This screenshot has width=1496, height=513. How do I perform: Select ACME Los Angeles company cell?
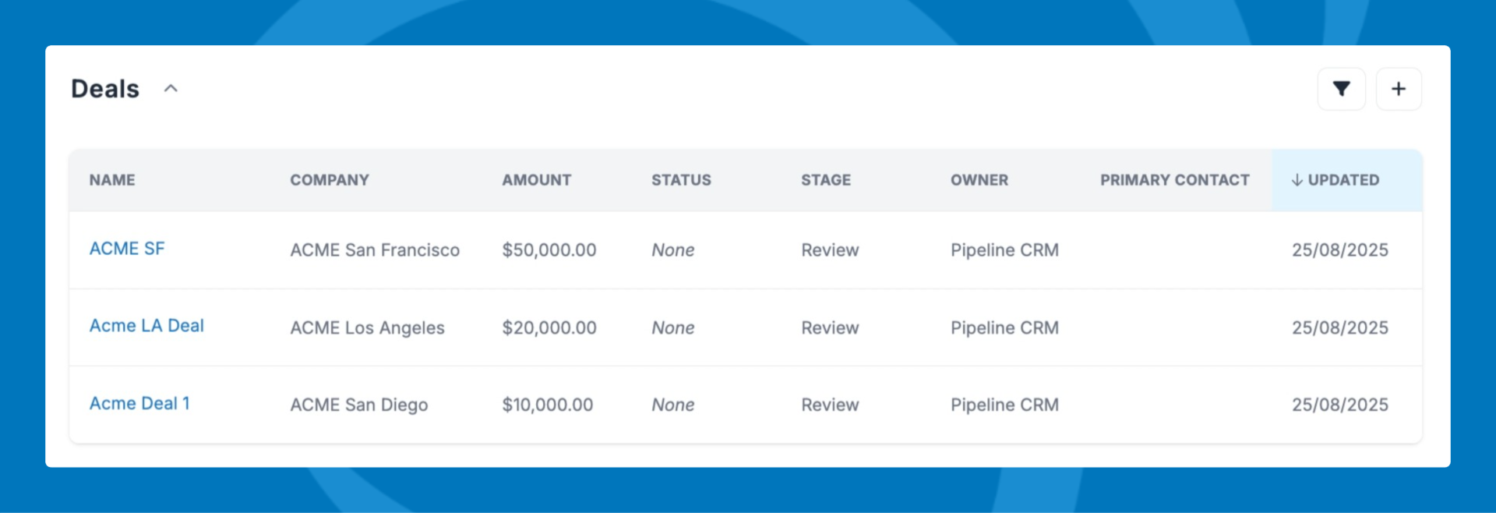click(x=368, y=328)
